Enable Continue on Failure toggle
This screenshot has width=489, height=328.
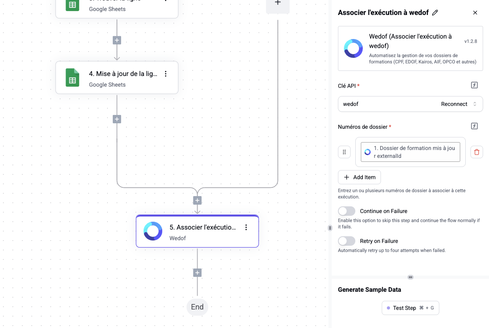point(347,211)
